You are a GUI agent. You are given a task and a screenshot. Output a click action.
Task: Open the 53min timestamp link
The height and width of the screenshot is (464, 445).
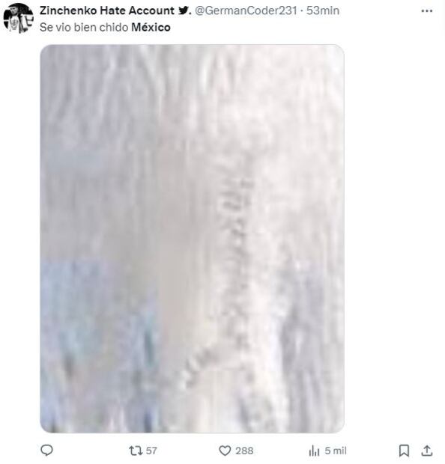(x=323, y=10)
